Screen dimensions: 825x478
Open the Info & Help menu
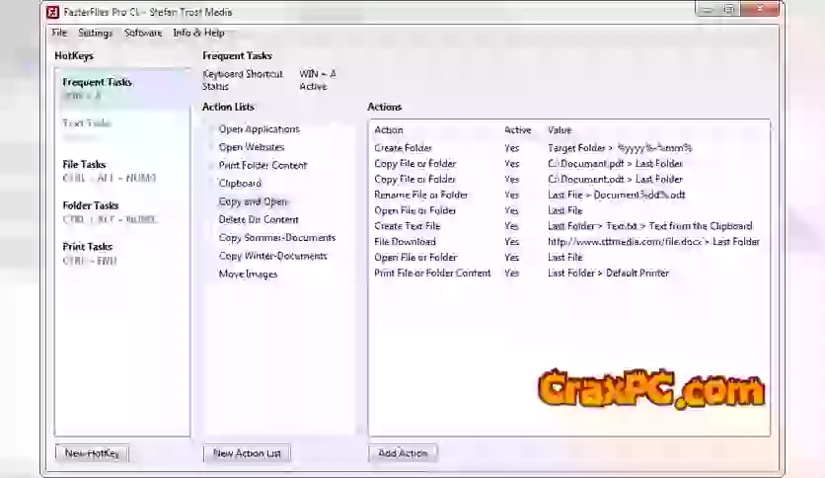coord(199,33)
